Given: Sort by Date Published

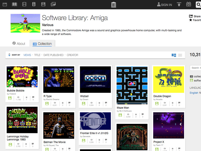Looking at the screenshot, I should [x=54, y=55].
